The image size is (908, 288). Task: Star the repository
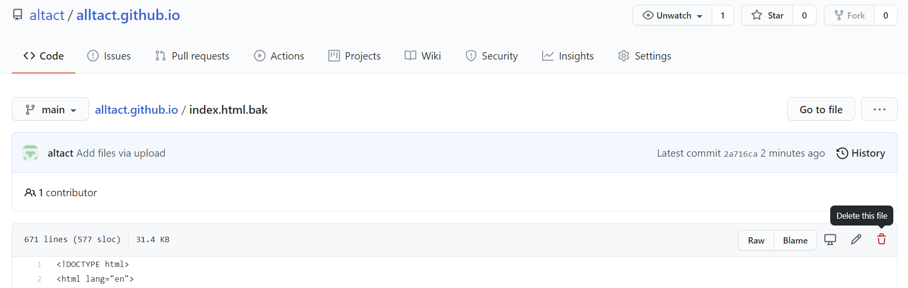coord(767,15)
